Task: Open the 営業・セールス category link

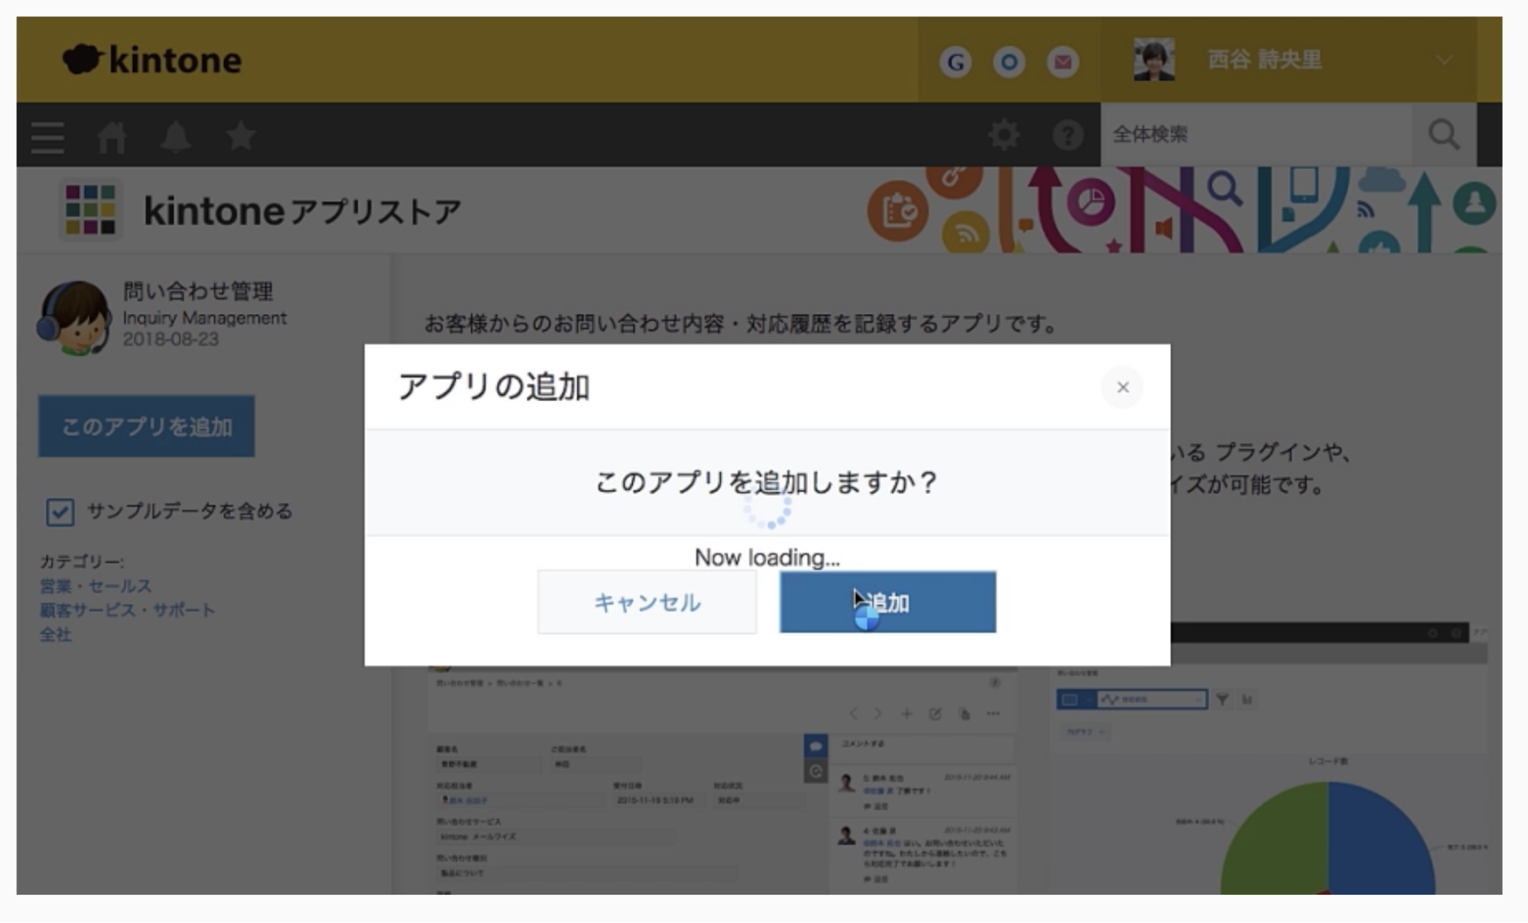Action: pos(95,586)
